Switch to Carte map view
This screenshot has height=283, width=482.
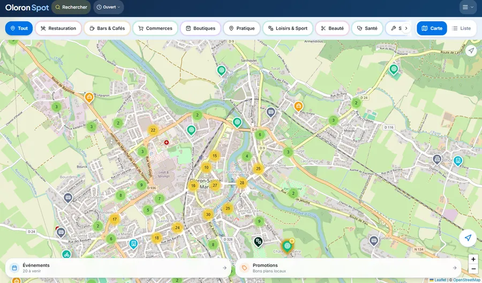pos(432,28)
